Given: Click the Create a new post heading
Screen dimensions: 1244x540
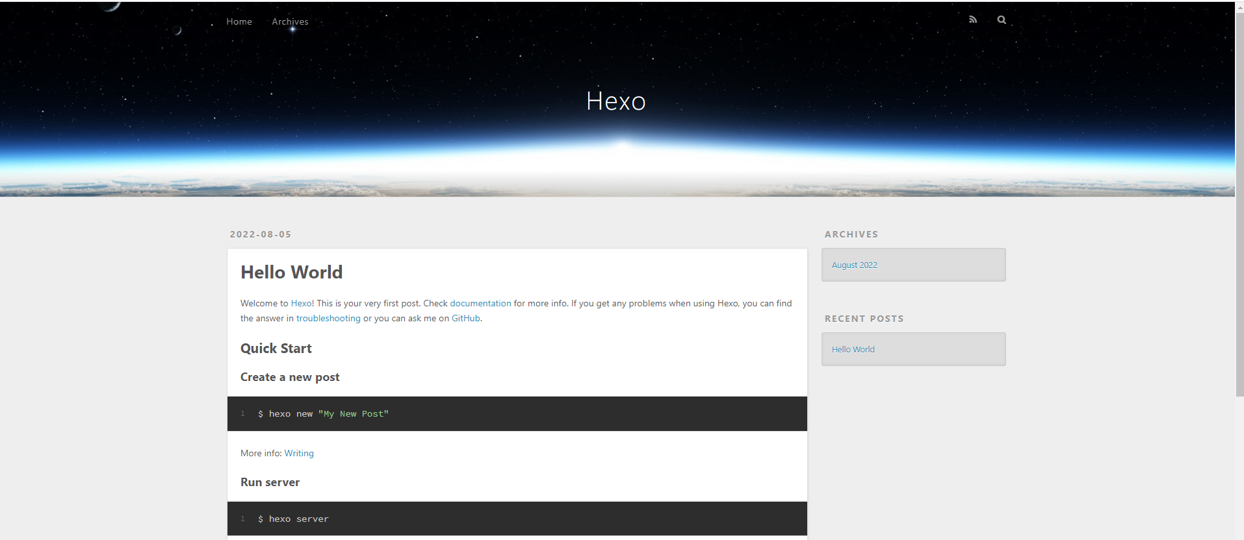Looking at the screenshot, I should [x=290, y=377].
